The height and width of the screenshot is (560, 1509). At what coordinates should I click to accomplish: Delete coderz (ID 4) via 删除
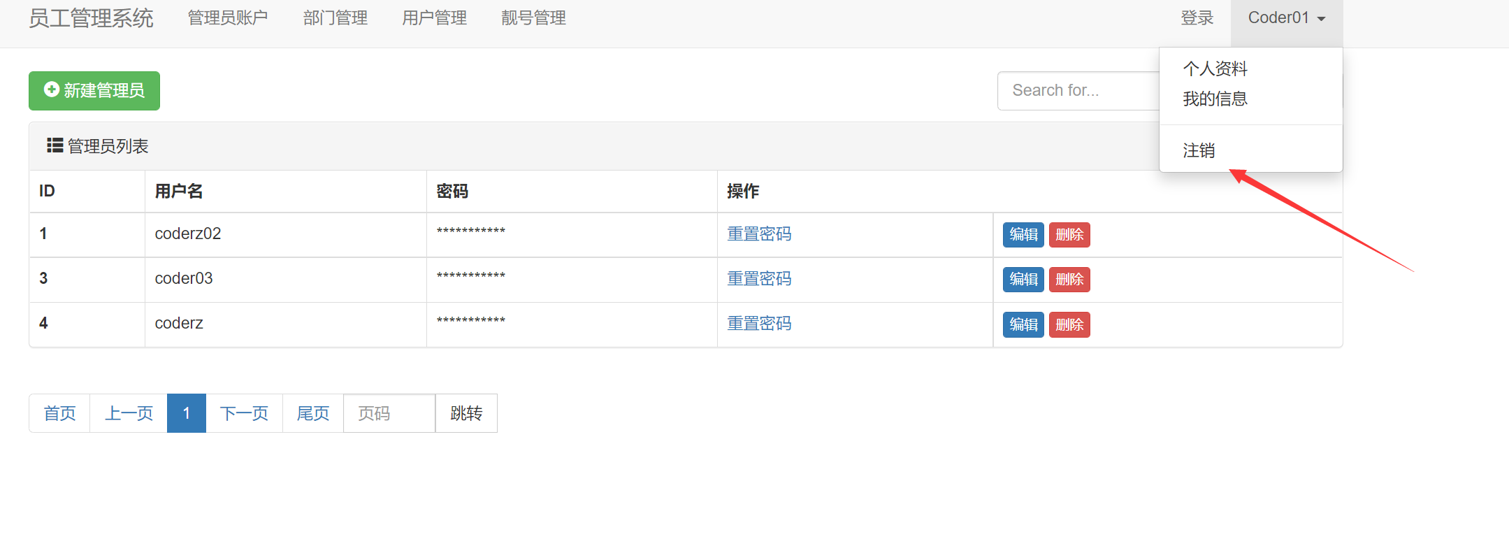(1069, 325)
